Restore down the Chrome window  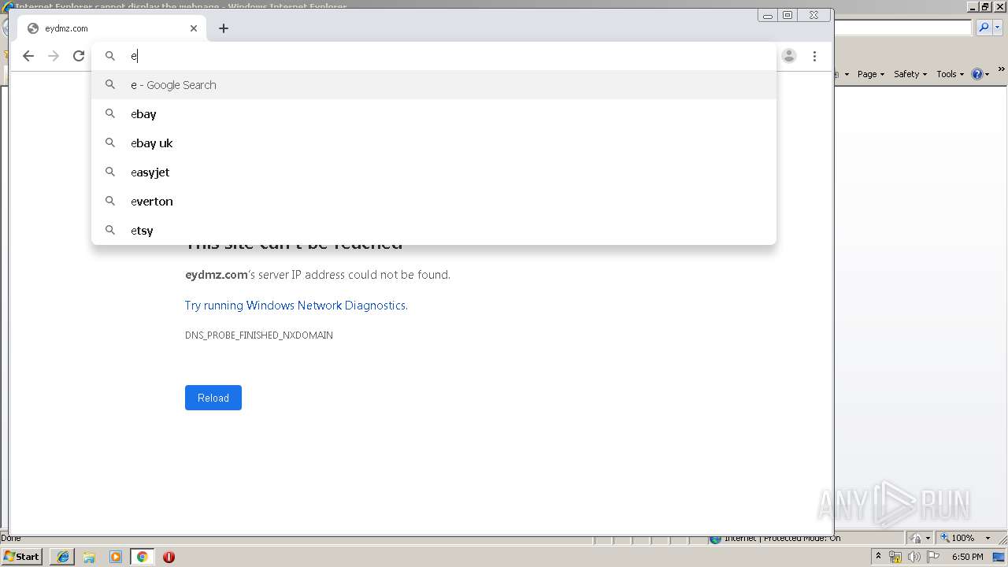click(x=787, y=15)
